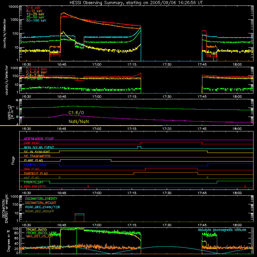The height and width of the screenshot is (257, 257).
Task: Select the ATTENUATOR_STATE flag label
Action: coord(39,139)
